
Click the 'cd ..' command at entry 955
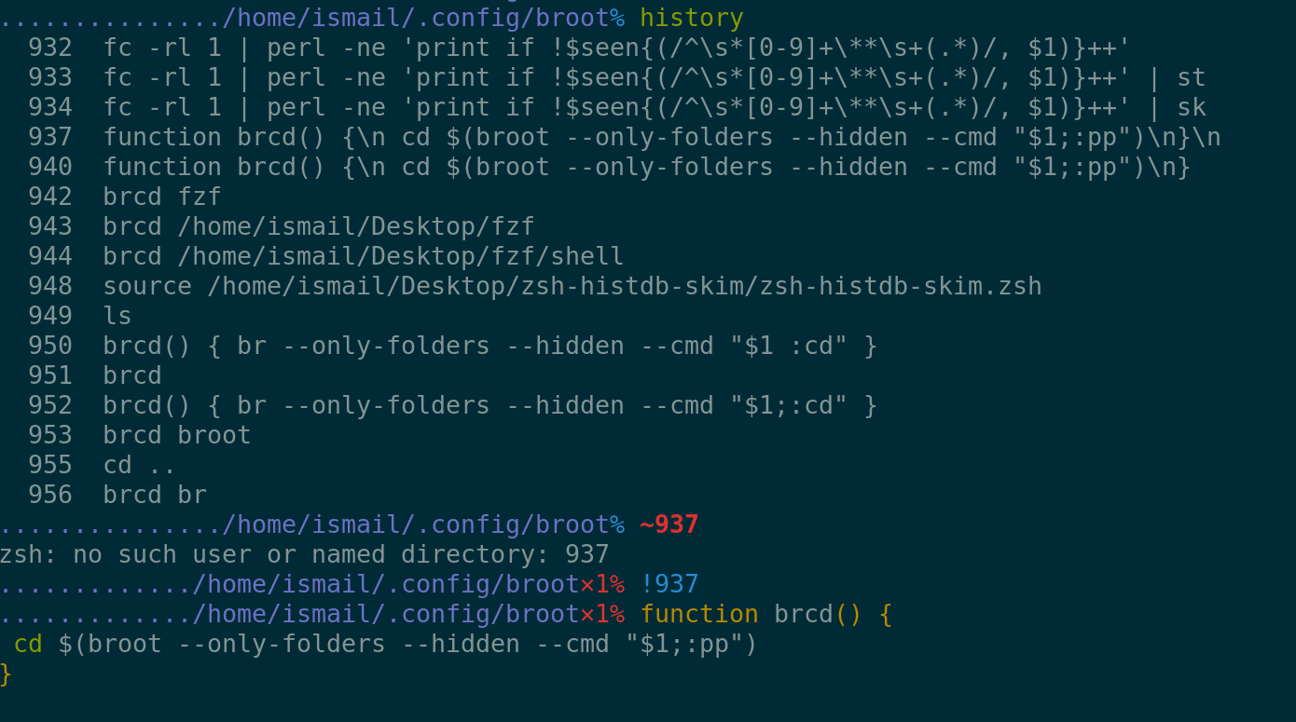point(140,465)
